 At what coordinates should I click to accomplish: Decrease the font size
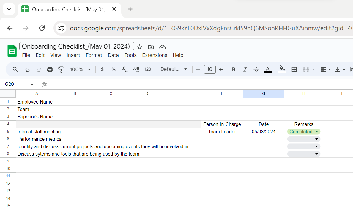coord(198,69)
